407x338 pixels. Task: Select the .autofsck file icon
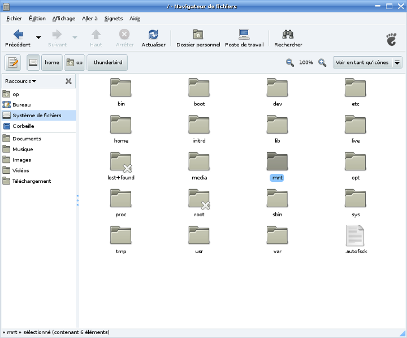(355, 236)
